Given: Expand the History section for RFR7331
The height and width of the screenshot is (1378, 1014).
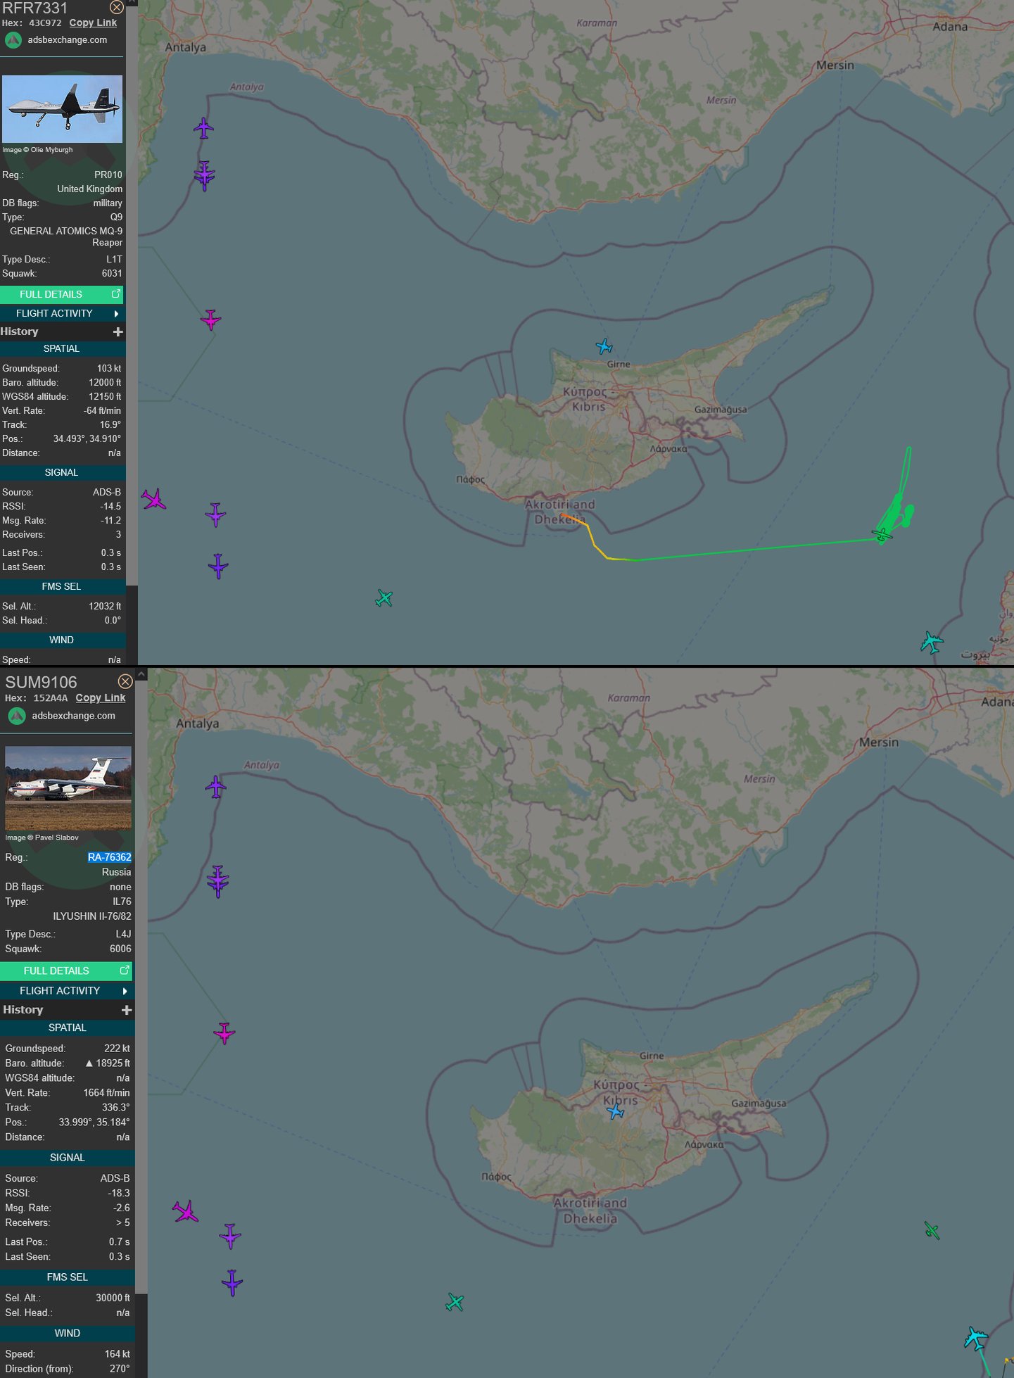Looking at the screenshot, I should click(118, 331).
